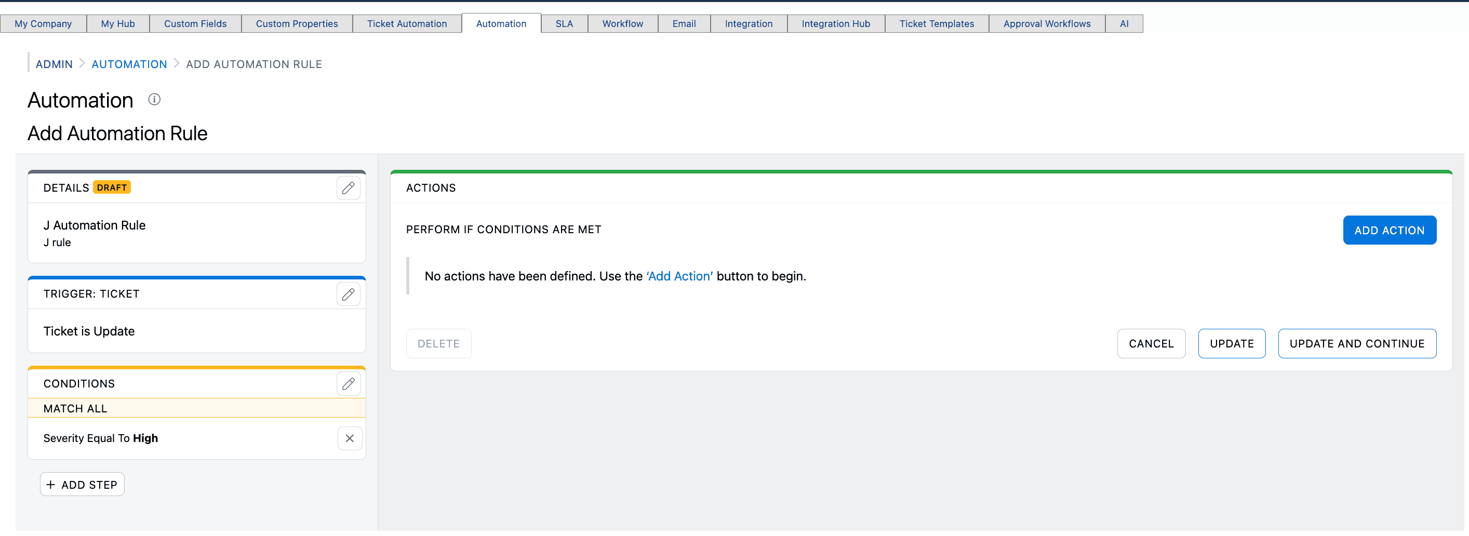Remove the Severity Equal To High condition

(x=350, y=438)
